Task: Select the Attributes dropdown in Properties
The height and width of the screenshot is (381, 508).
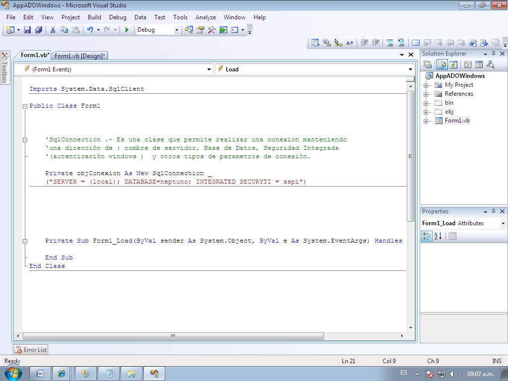Action: (x=503, y=223)
